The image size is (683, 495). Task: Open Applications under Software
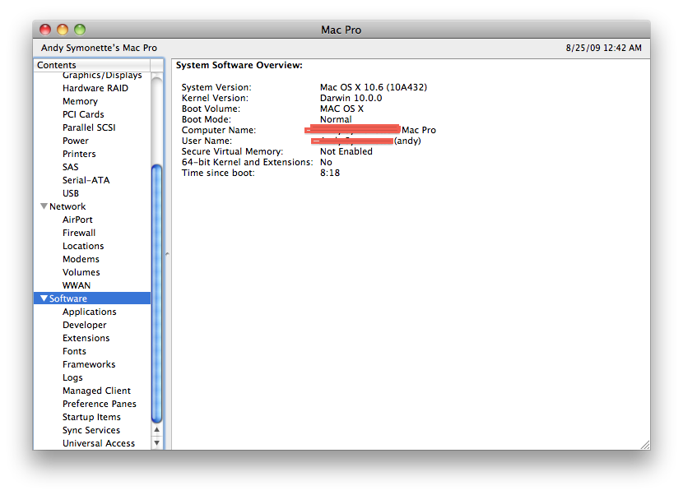click(x=90, y=312)
